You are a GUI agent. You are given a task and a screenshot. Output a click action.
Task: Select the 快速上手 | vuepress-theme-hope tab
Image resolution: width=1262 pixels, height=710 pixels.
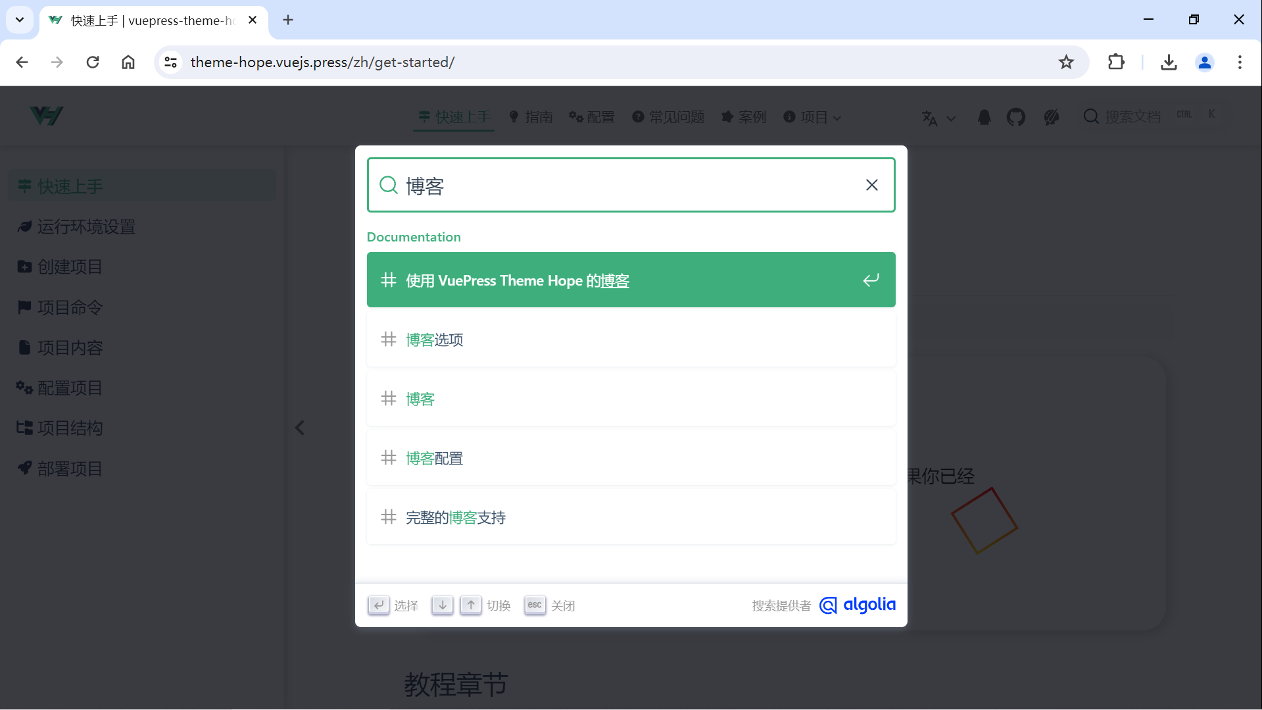(x=154, y=20)
